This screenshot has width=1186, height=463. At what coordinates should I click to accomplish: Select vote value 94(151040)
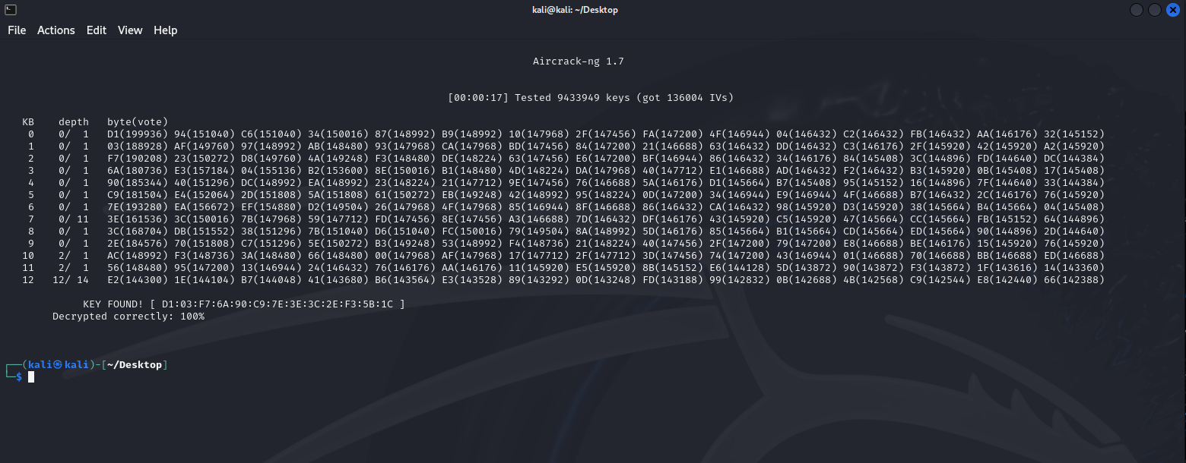(205, 134)
